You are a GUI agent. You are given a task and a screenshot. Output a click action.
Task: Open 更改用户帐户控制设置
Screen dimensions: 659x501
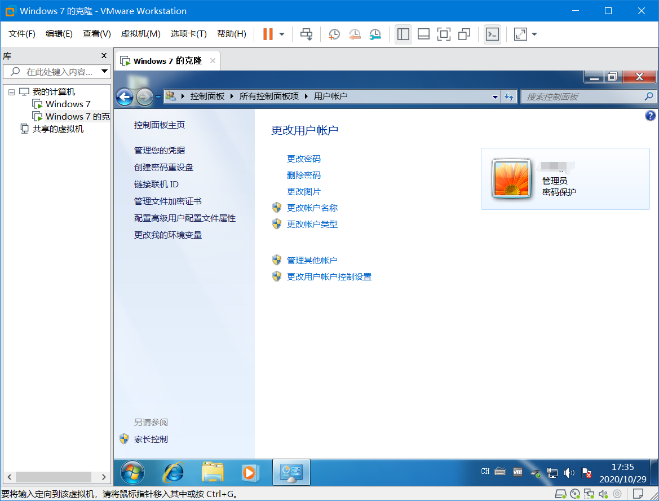(329, 277)
